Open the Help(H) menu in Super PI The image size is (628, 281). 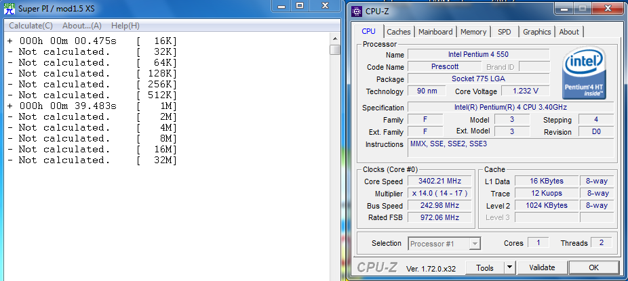tap(125, 26)
